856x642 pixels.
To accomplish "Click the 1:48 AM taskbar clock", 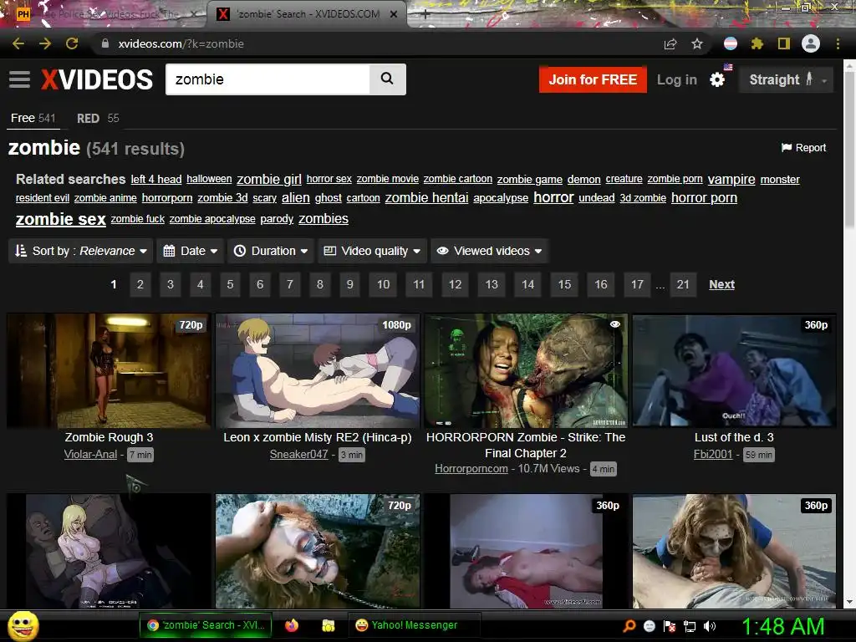I will coord(782,626).
